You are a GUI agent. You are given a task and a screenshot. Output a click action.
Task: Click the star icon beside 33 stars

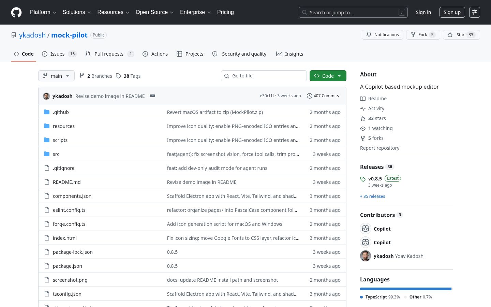[363, 118]
